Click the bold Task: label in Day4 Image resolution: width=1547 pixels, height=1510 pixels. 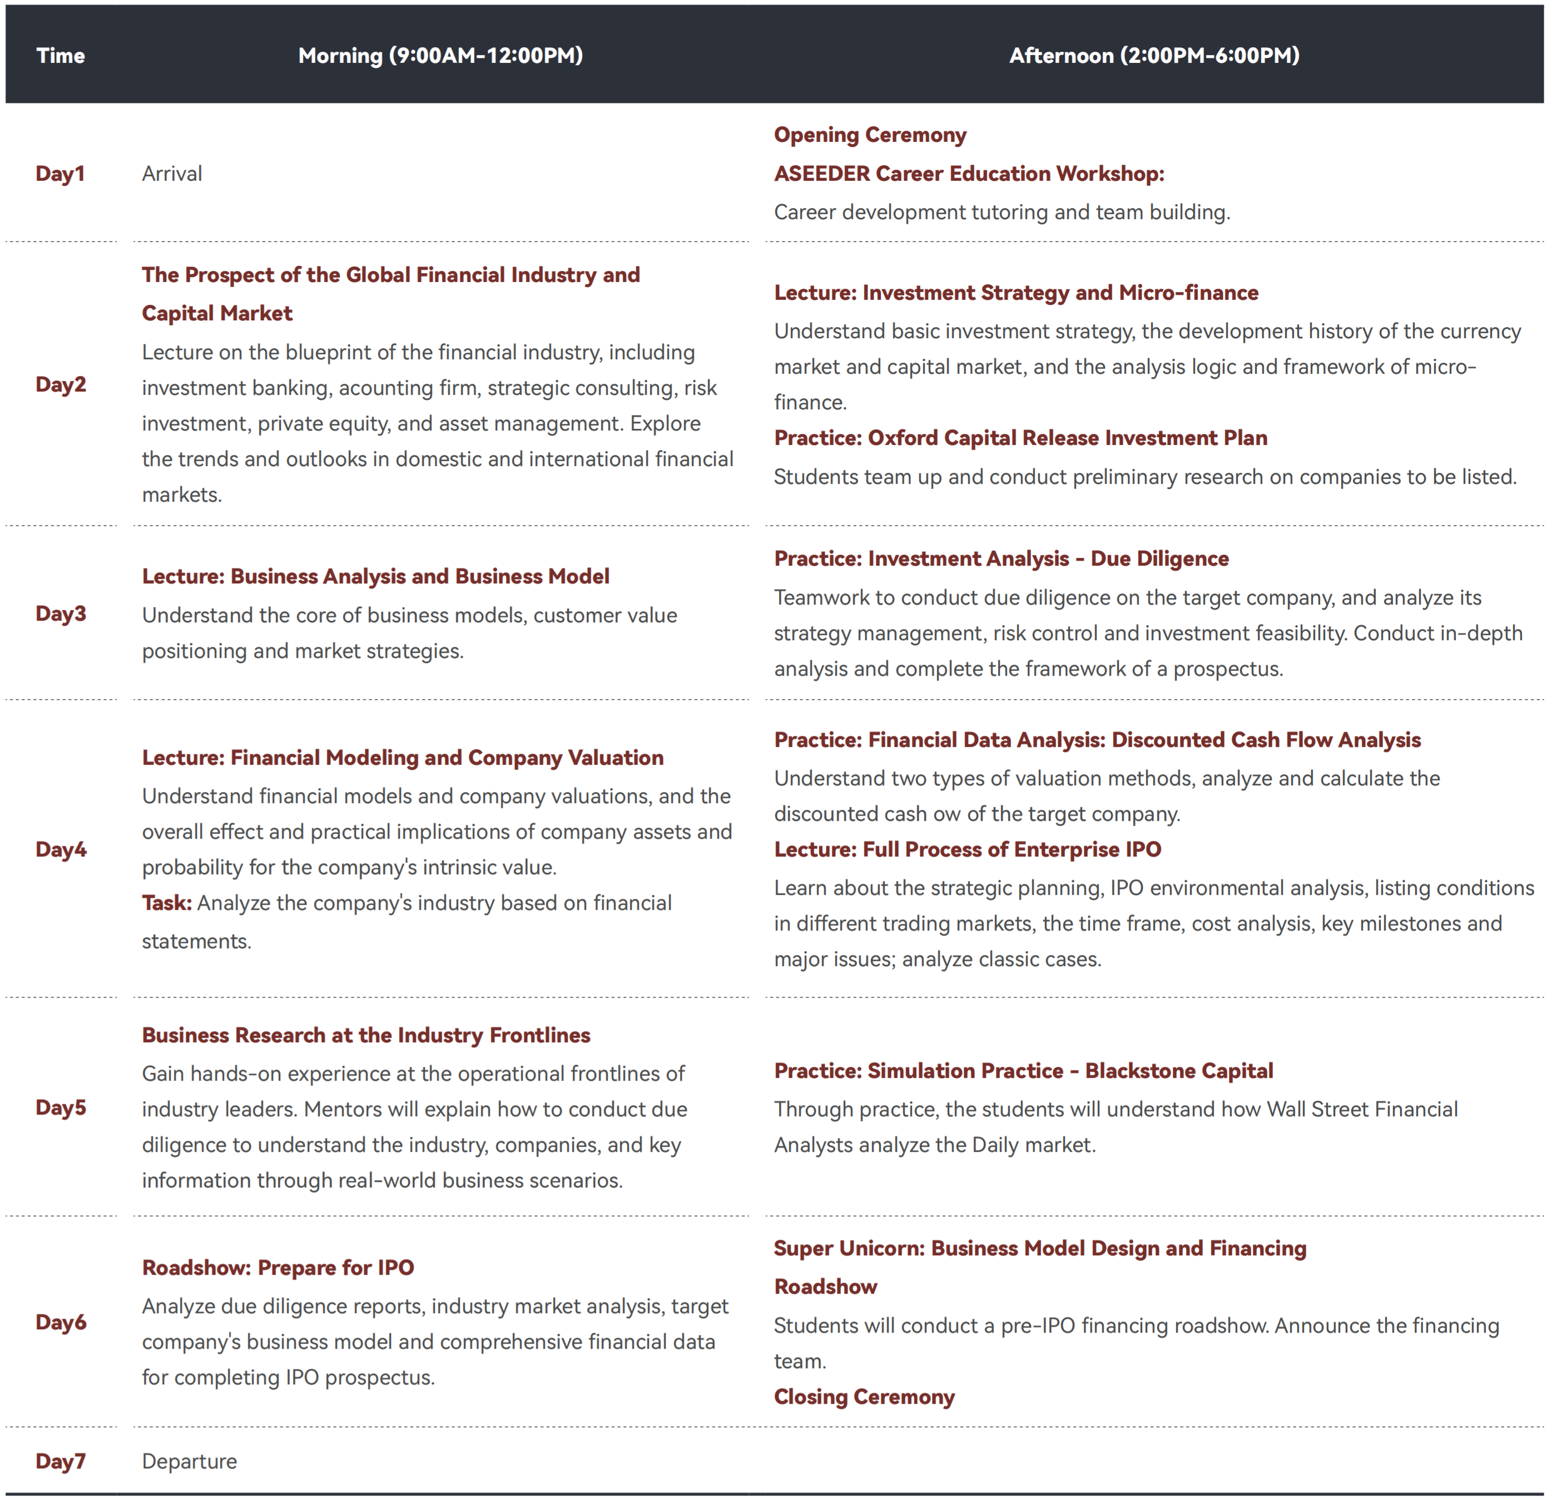pos(166,903)
